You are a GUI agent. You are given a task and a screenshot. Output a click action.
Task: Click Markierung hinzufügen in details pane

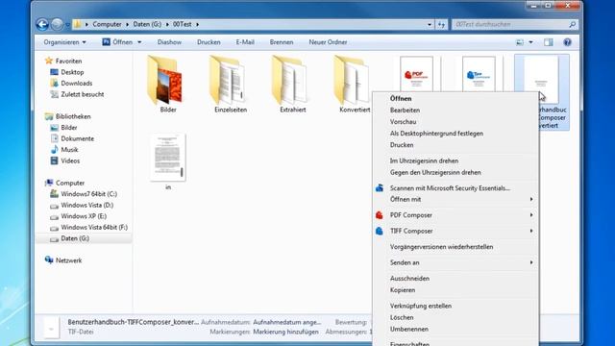tap(285, 332)
